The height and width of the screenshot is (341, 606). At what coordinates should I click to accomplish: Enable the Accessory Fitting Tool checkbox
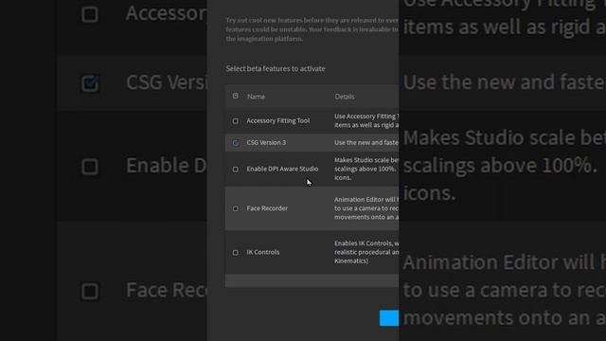[236, 121]
